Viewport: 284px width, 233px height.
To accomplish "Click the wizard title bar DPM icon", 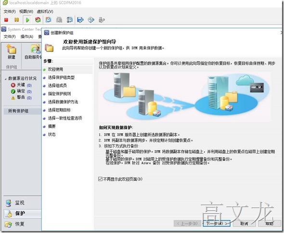I will [47, 33].
